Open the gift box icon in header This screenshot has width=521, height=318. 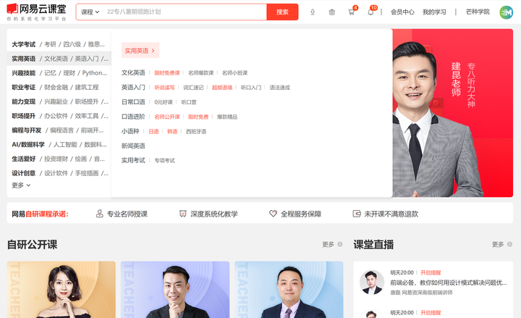tap(331, 12)
